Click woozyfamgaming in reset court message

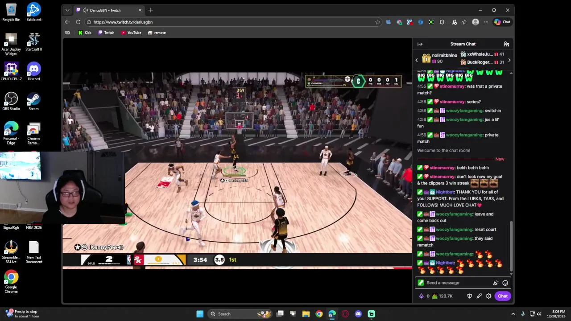[454, 230]
